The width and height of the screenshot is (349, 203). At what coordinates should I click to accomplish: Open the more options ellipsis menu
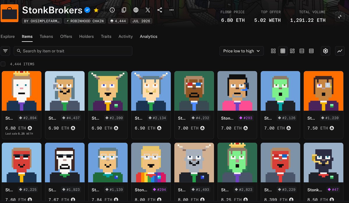171,10
